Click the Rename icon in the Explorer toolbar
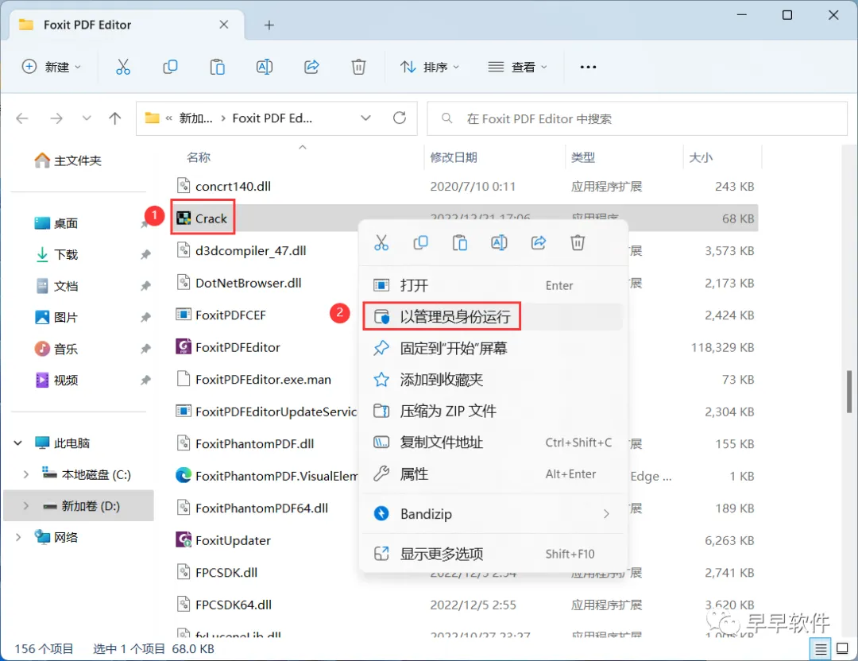Screen dimensions: 858x661 (x=265, y=67)
